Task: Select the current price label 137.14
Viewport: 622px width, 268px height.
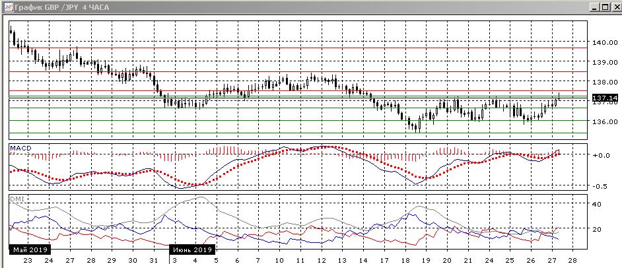Action: pos(605,98)
